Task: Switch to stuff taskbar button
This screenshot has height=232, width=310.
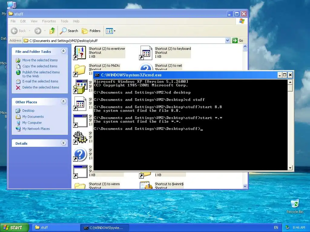Action: click(56, 227)
